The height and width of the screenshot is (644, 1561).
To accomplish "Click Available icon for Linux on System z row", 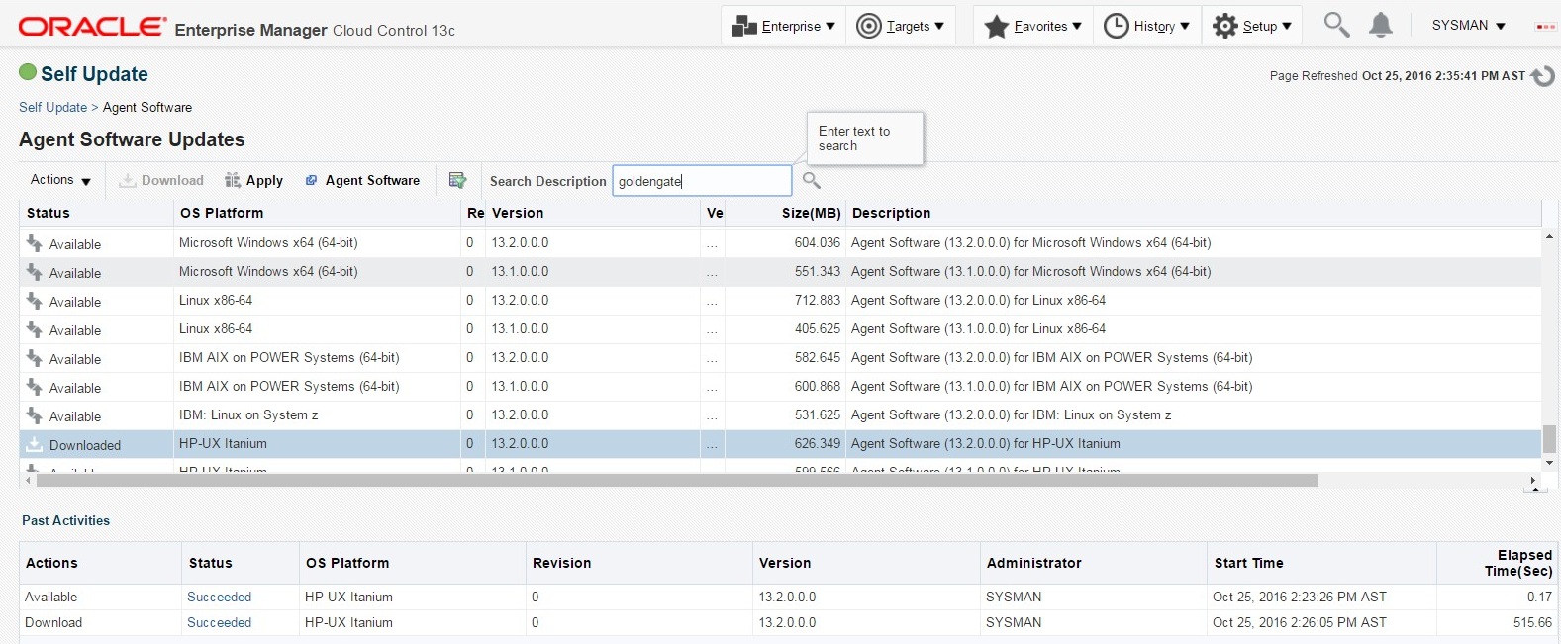I will point(34,415).
